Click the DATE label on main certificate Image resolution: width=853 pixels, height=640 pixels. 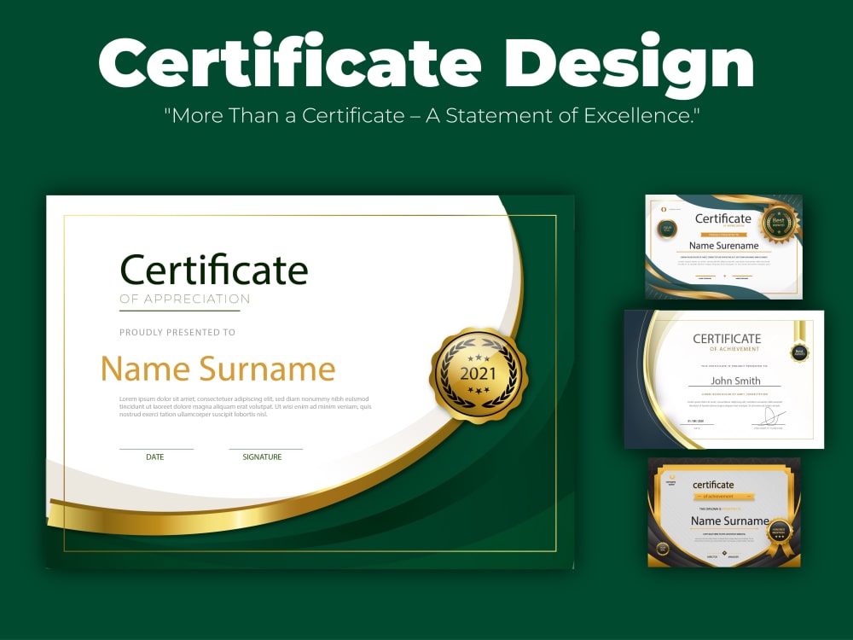pyautogui.click(x=155, y=457)
